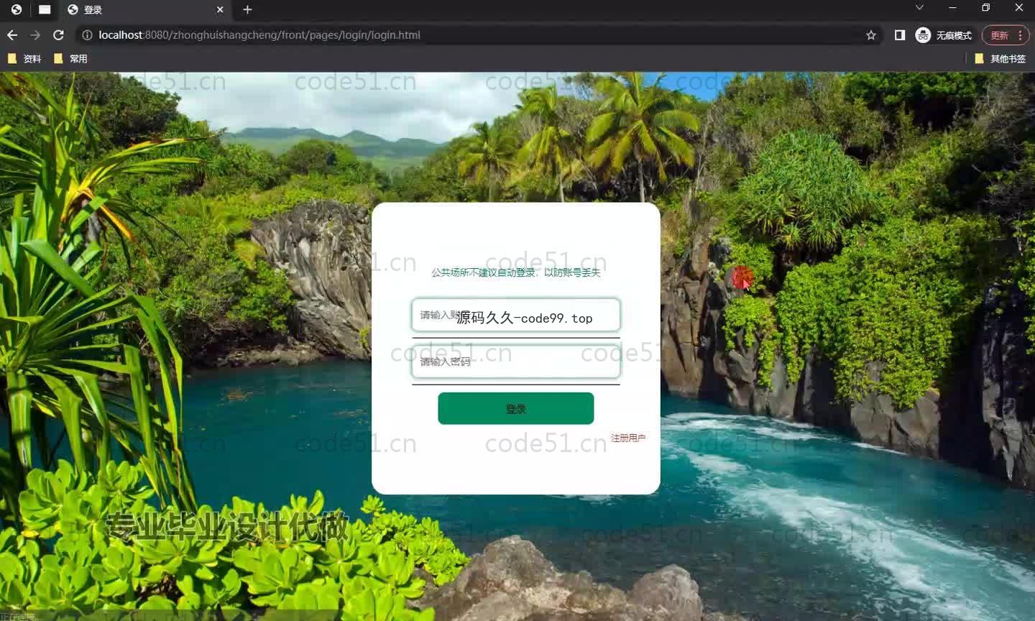Expand the tab search dropdown arrow
This screenshot has height=621, width=1035.
click(919, 8)
